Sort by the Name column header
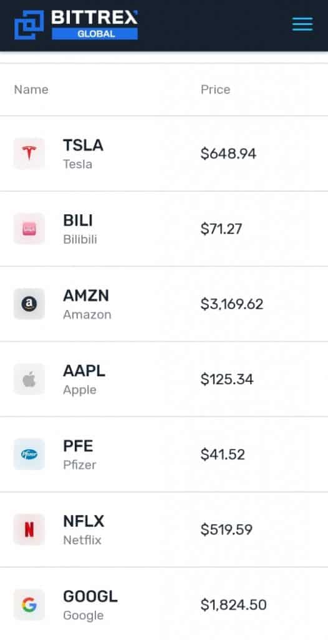Screen dimensions: 328x640 31,89
